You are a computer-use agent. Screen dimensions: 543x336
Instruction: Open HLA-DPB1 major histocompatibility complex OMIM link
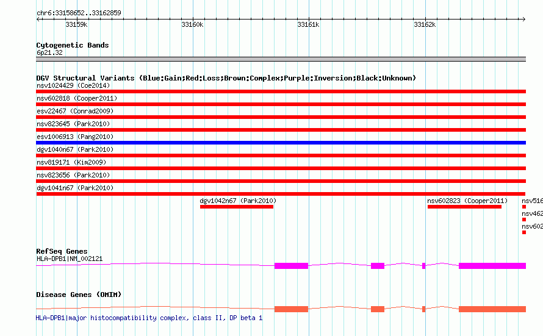coord(149,318)
